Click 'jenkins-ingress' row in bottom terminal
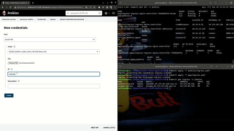234x131 pixels. click(163, 84)
